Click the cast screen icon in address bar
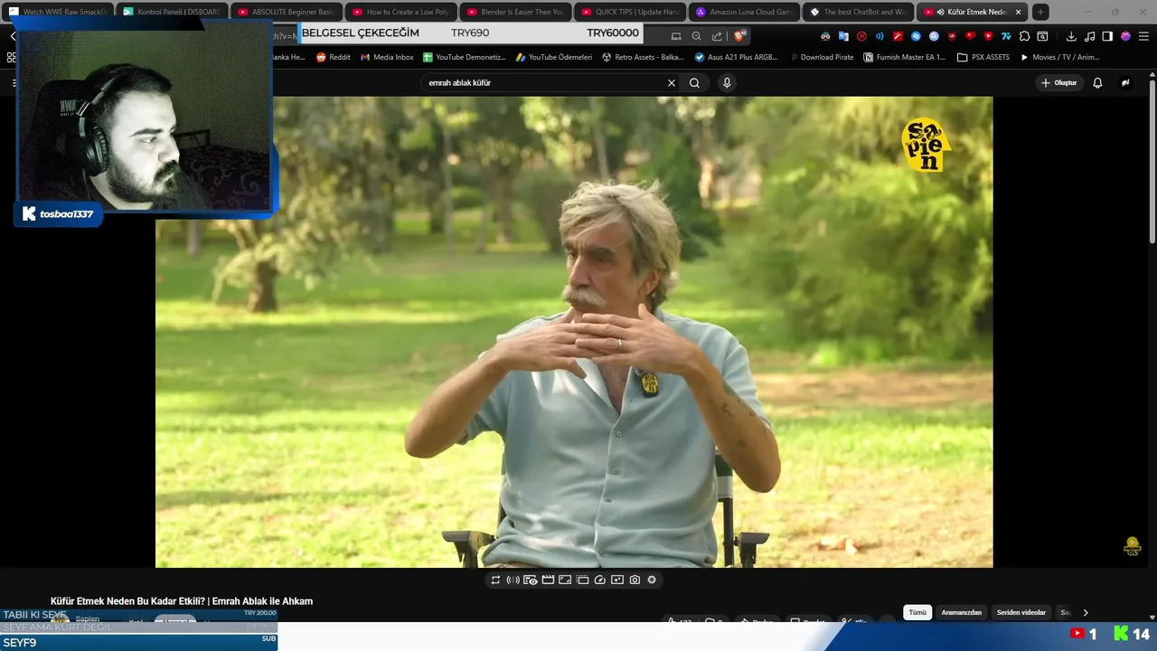Image resolution: width=1157 pixels, height=651 pixels. pos(675,36)
